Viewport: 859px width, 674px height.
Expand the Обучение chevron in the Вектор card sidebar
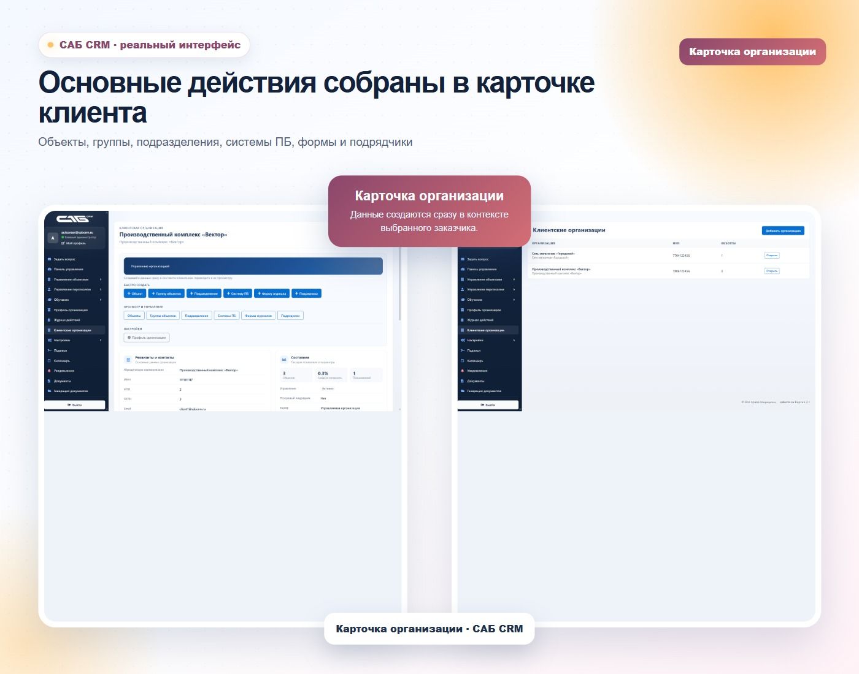click(101, 300)
